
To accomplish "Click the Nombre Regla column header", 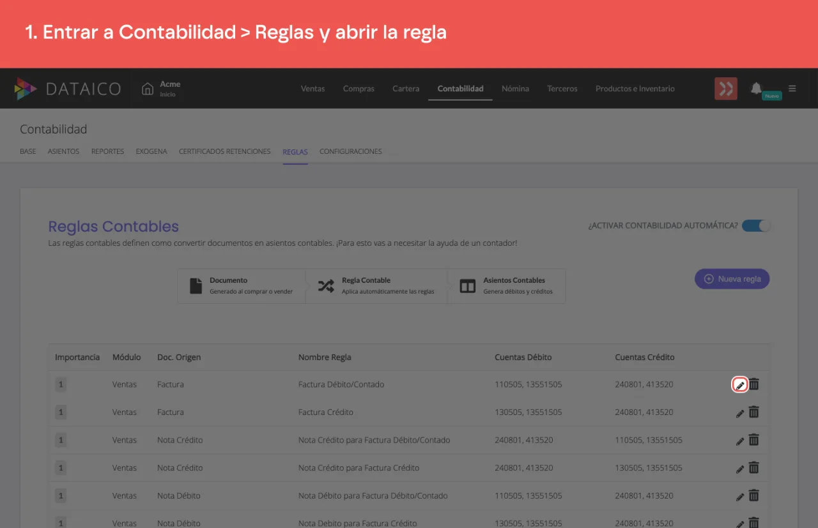I will [325, 358].
